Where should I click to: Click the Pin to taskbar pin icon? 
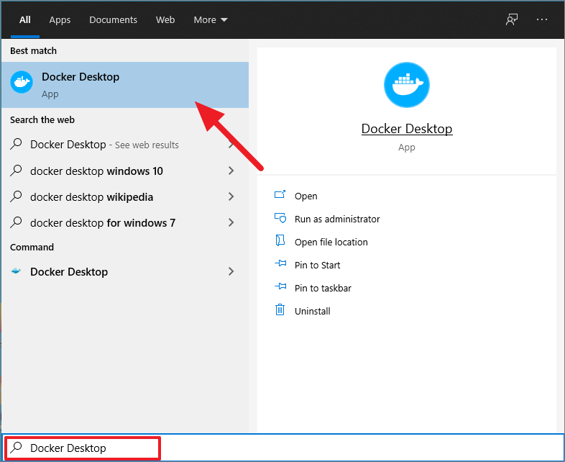pos(280,286)
